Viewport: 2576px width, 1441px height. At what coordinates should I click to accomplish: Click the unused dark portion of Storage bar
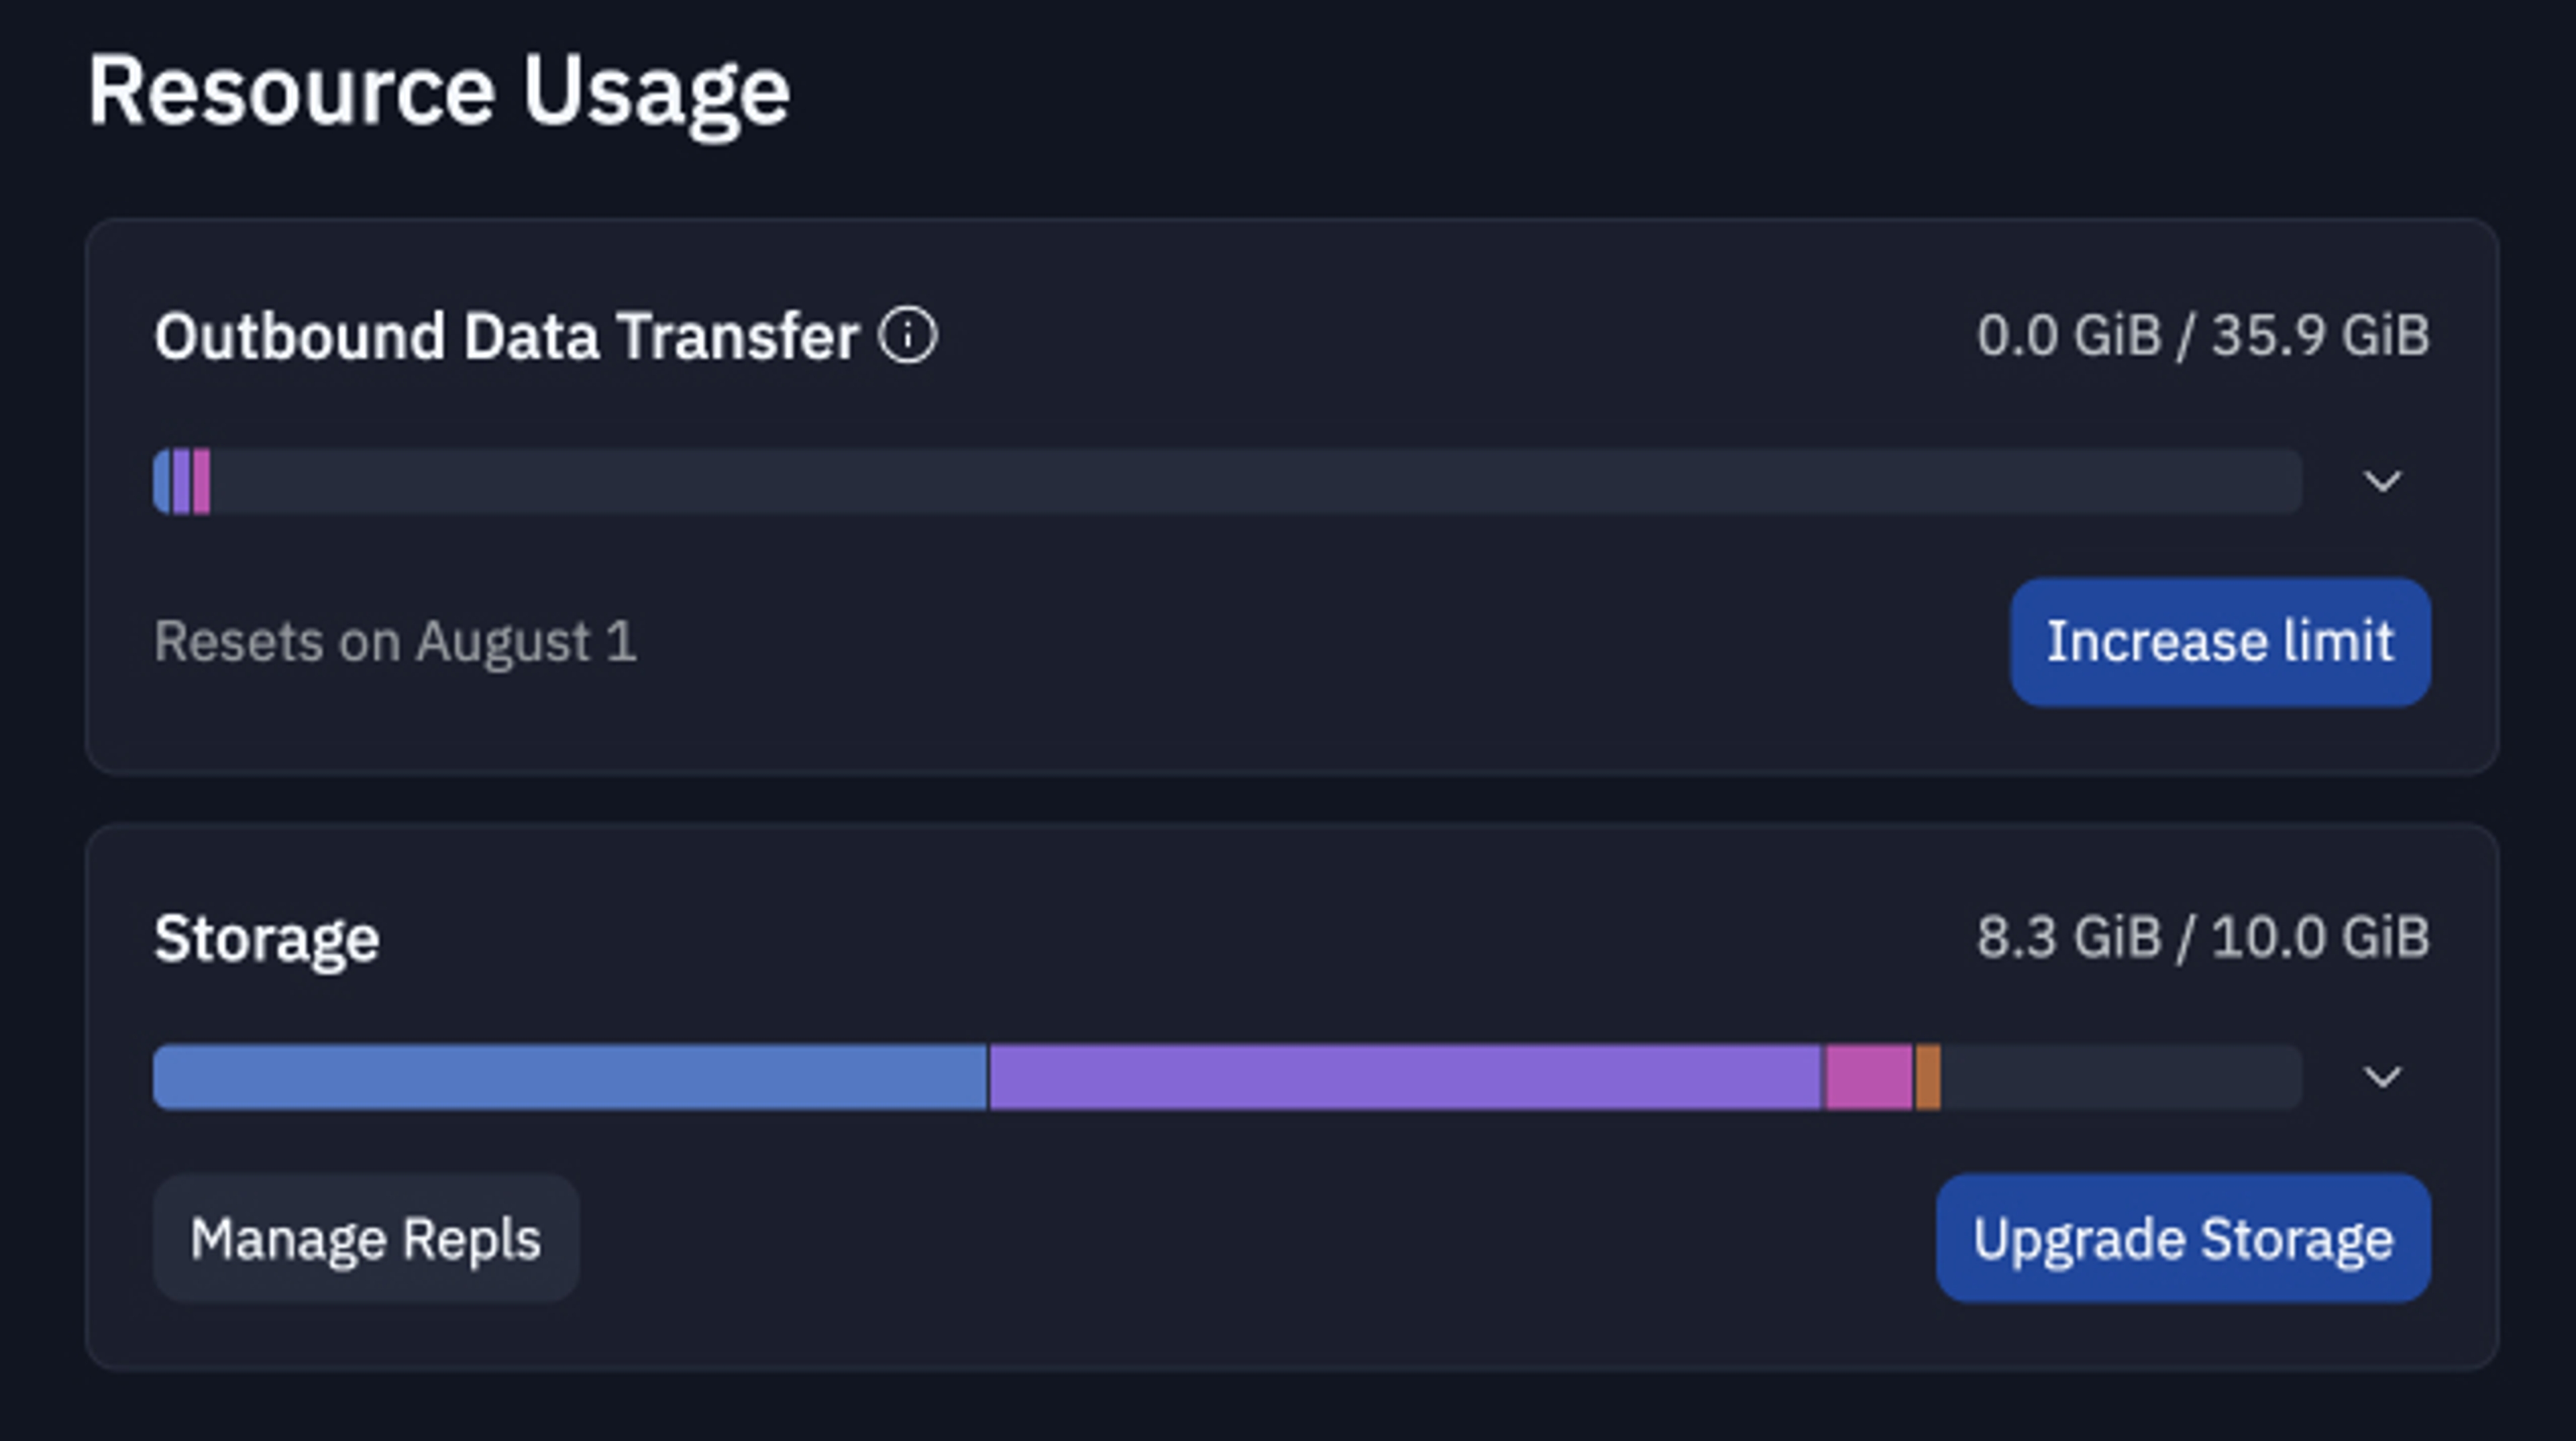tap(2120, 1077)
